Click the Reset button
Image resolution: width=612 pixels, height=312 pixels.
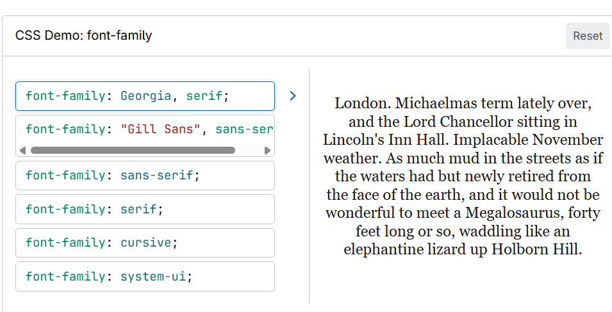click(588, 36)
